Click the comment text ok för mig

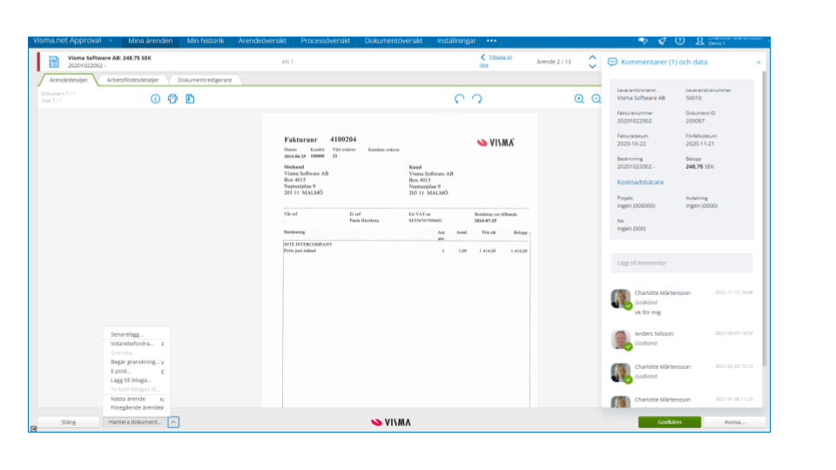[647, 312]
